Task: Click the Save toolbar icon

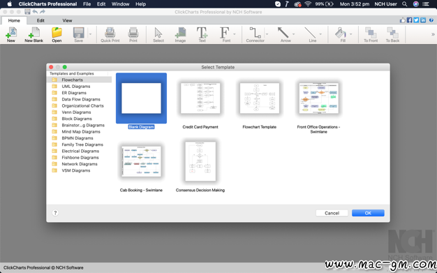Action: click(79, 35)
